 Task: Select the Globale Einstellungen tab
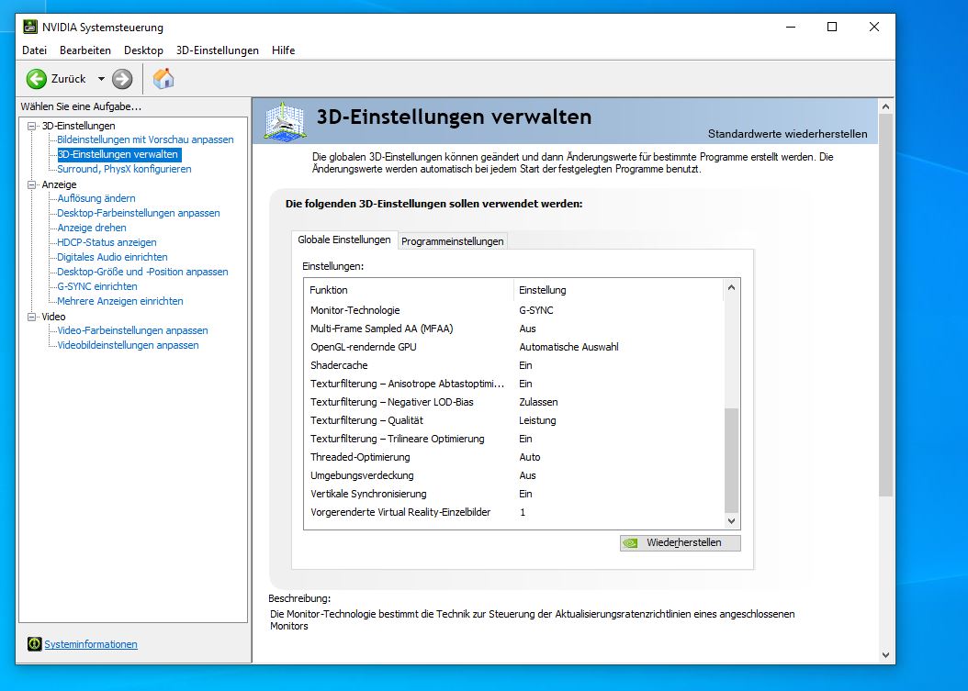(343, 240)
